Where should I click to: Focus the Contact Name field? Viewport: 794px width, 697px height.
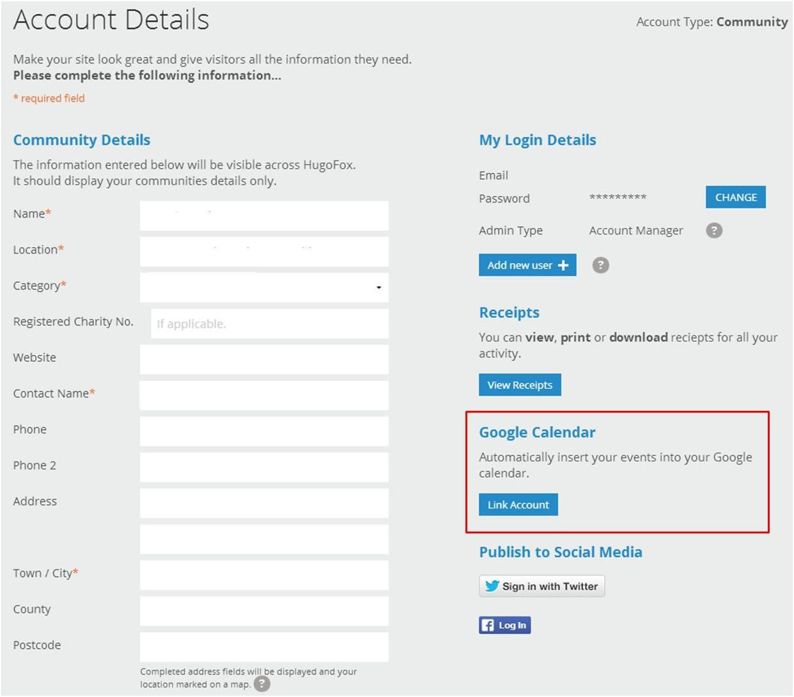pyautogui.click(x=264, y=395)
